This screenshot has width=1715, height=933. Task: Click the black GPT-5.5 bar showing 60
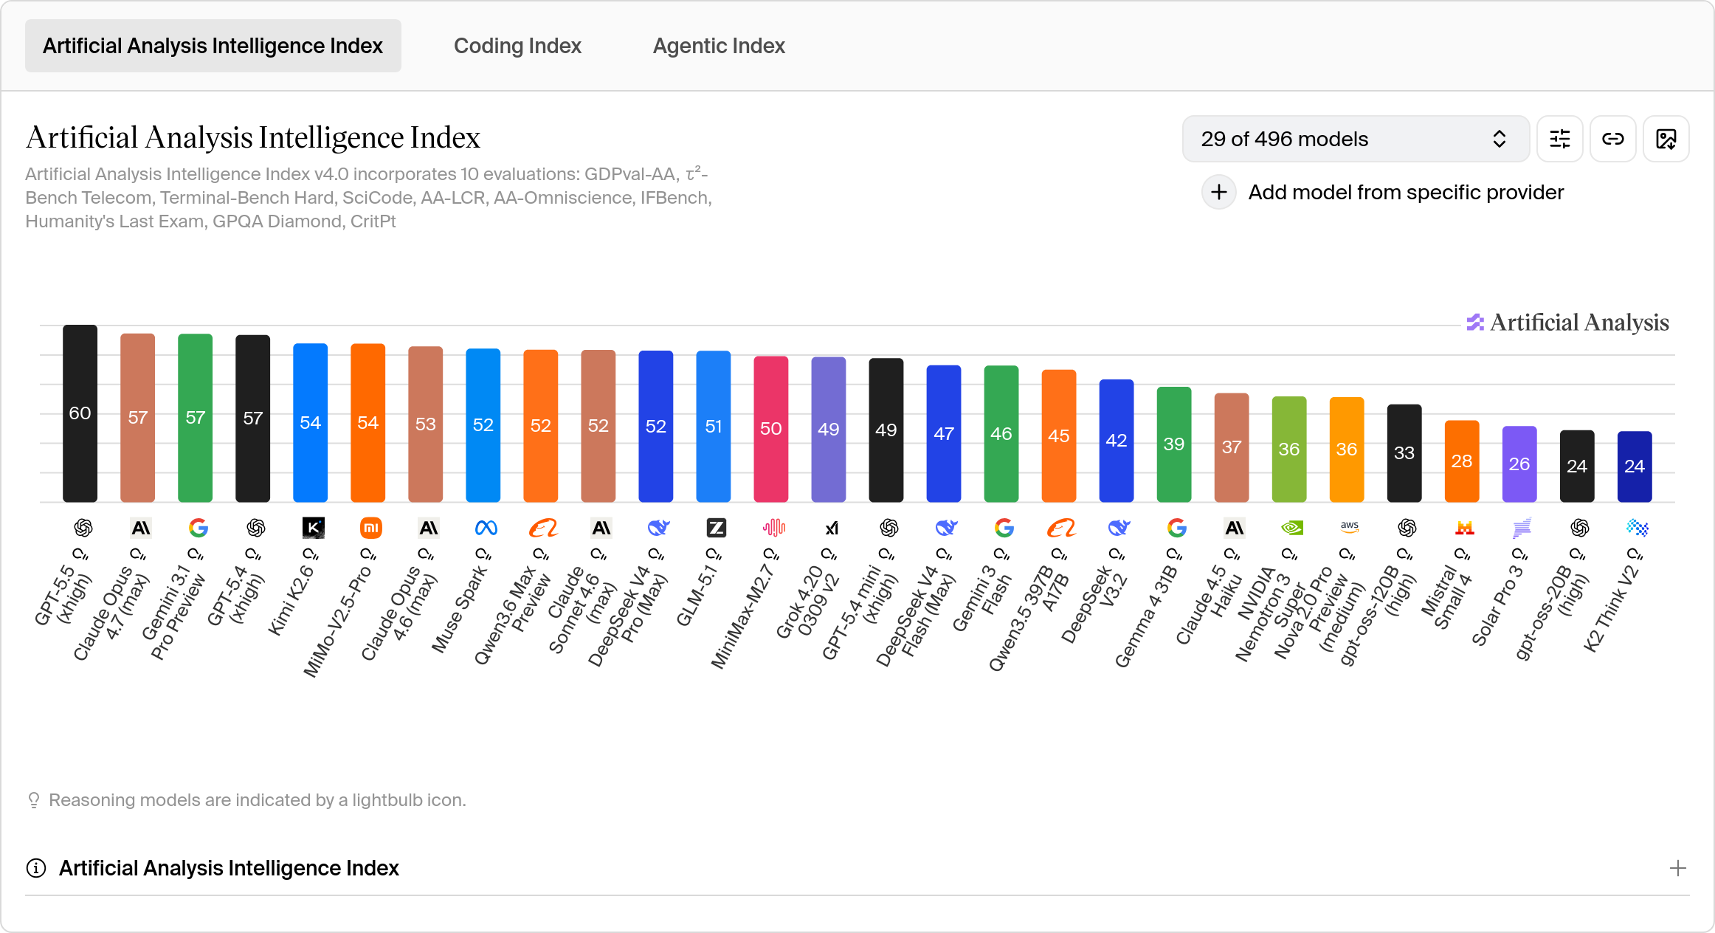click(80, 413)
